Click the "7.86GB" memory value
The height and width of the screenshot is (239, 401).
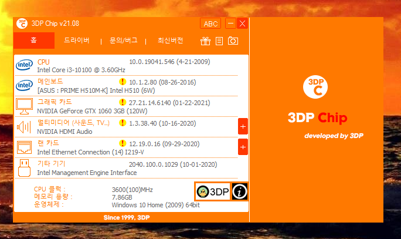coord(122,197)
